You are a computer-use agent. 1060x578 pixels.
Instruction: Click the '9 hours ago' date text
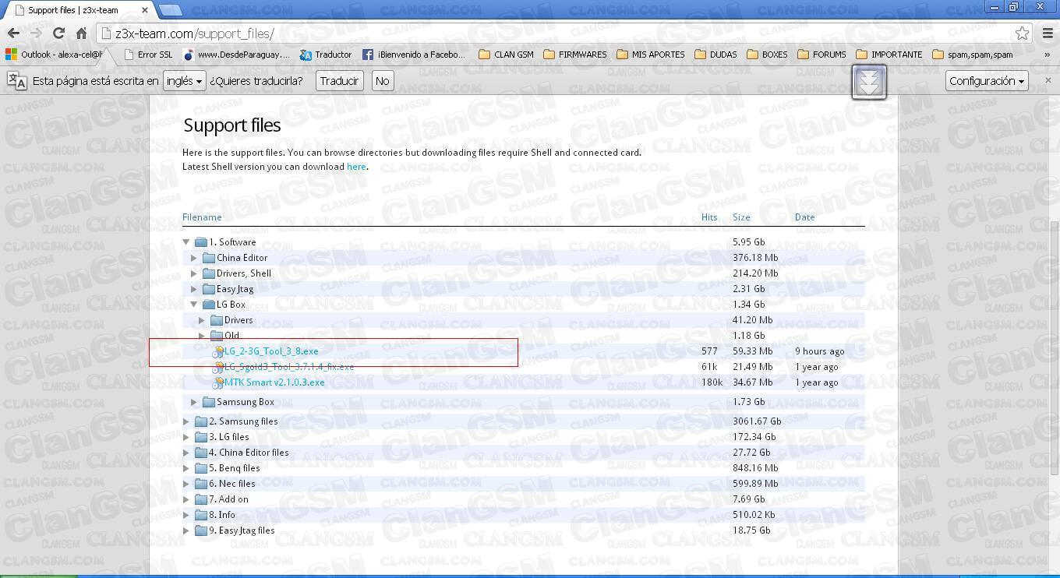(819, 351)
